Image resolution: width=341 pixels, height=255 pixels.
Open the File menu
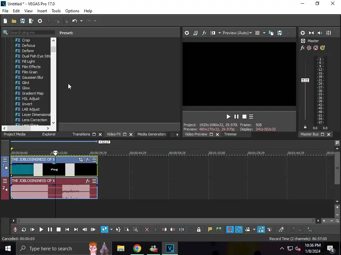coord(5,11)
